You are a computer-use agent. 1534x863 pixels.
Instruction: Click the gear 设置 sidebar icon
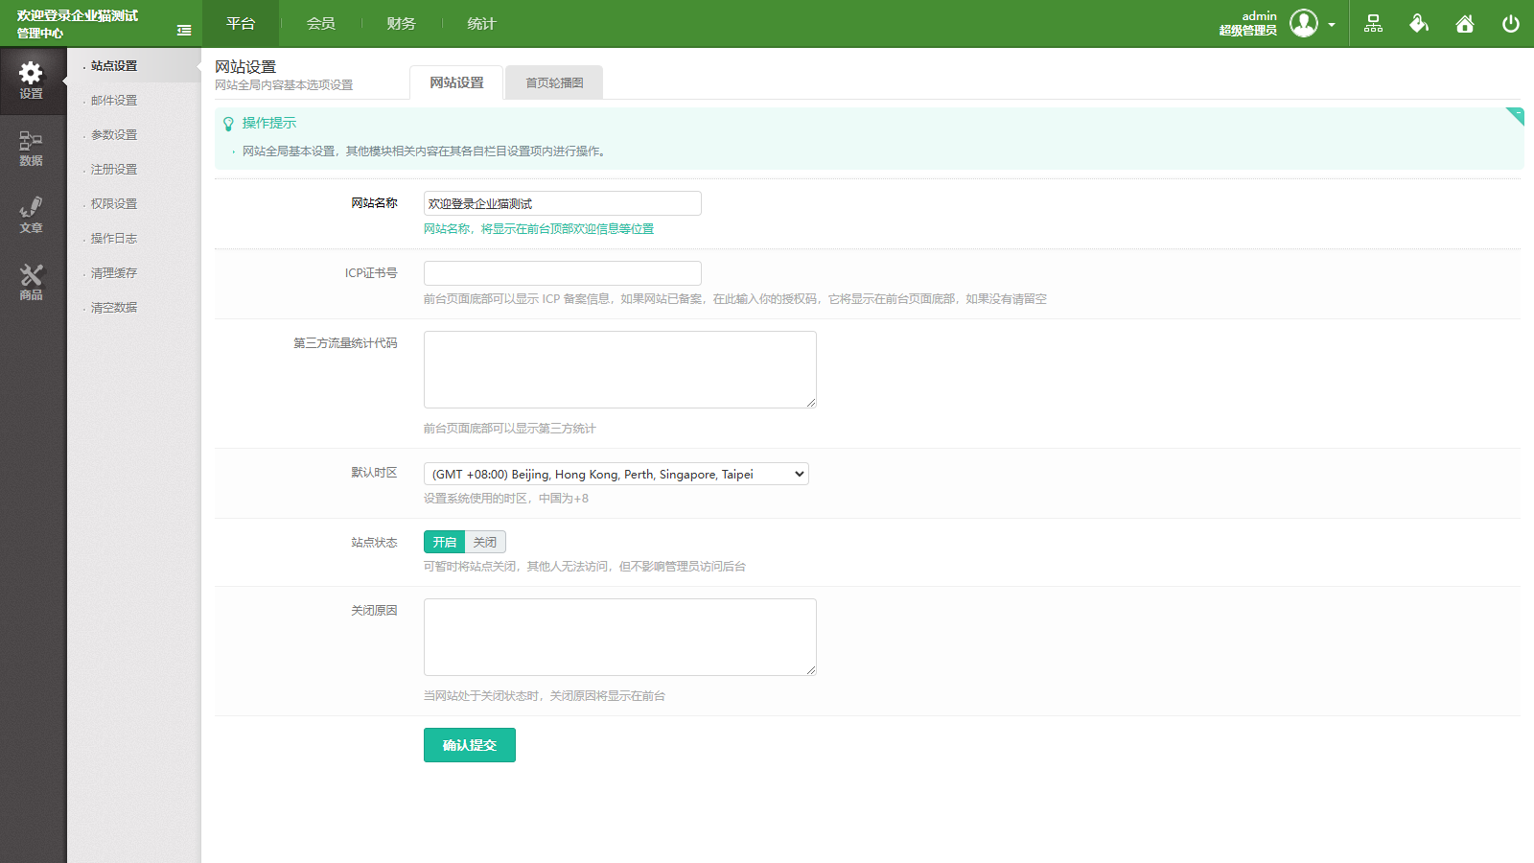(x=31, y=81)
